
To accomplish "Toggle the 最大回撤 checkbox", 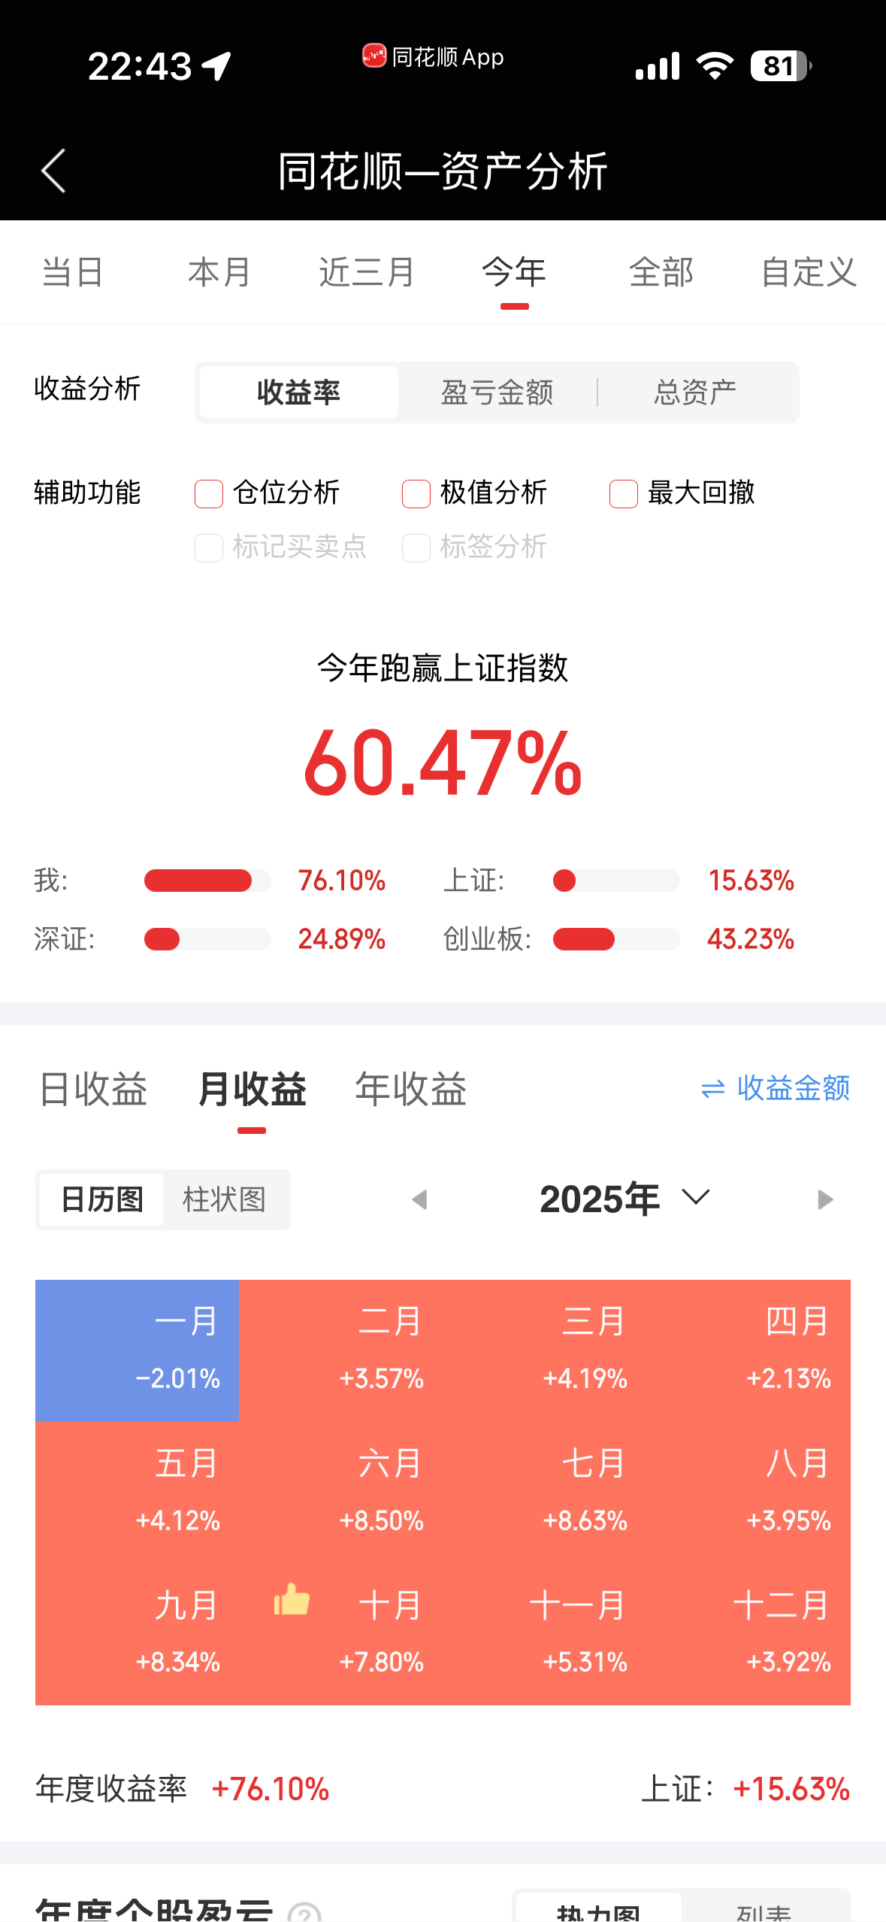I will (624, 494).
